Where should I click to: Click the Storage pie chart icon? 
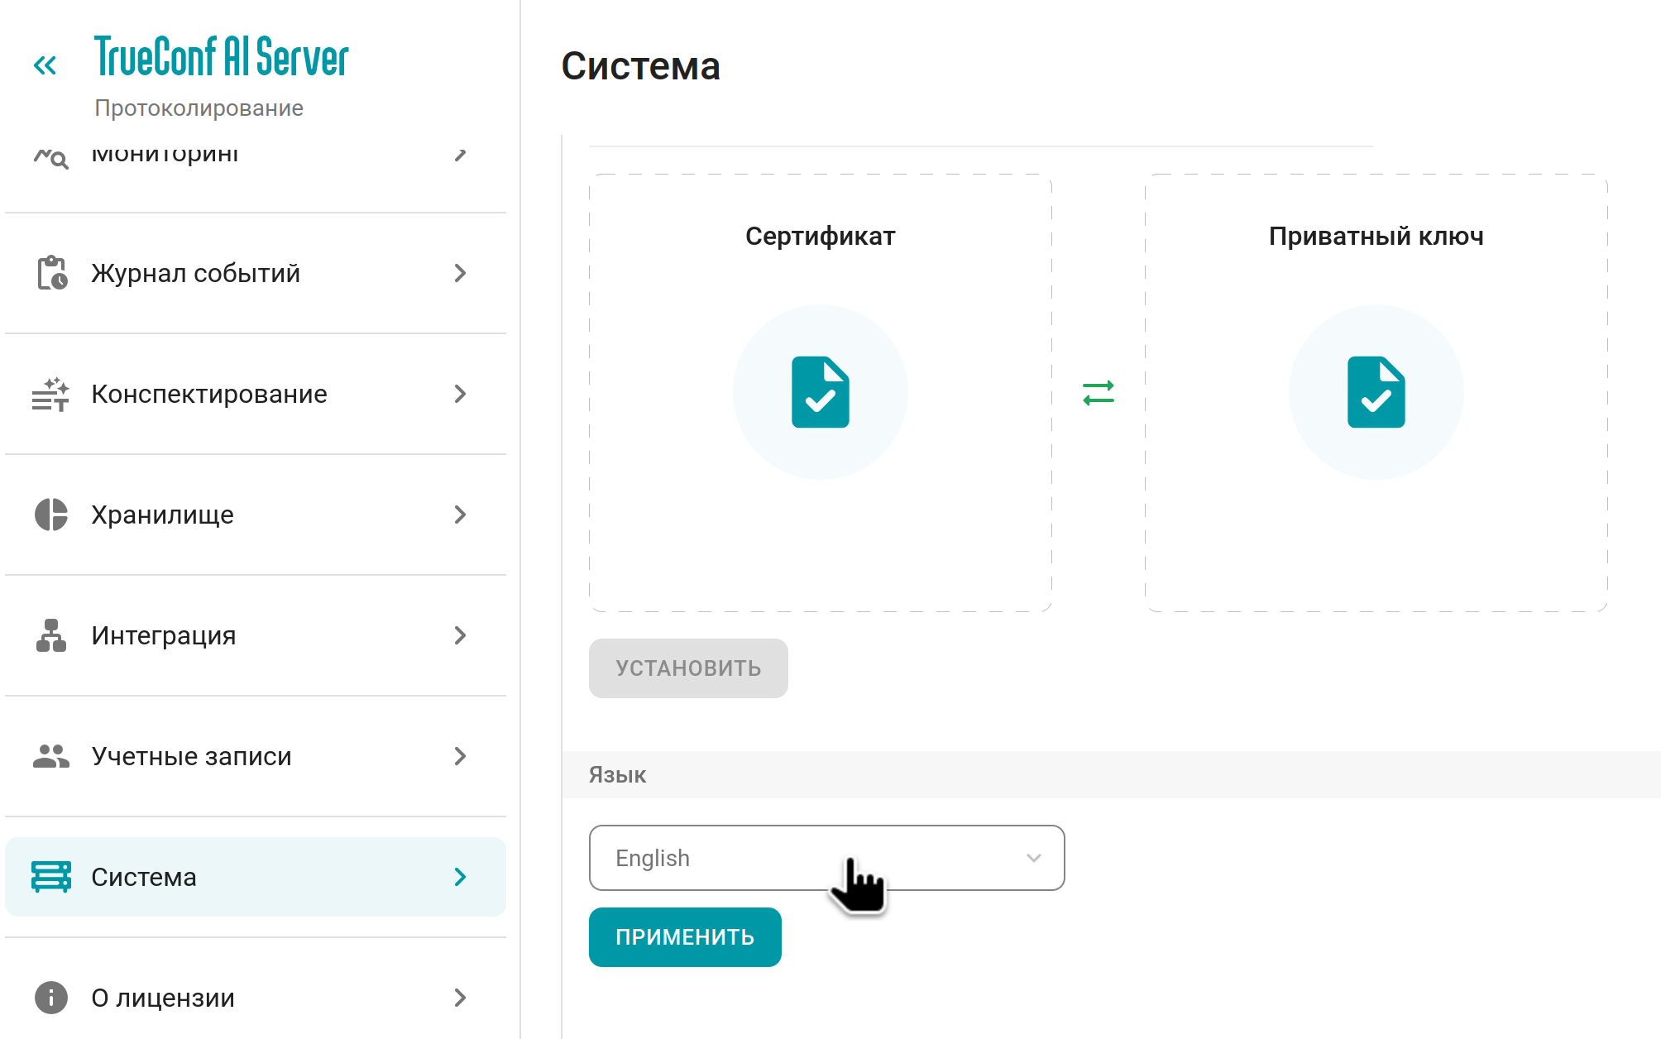pos(51,515)
